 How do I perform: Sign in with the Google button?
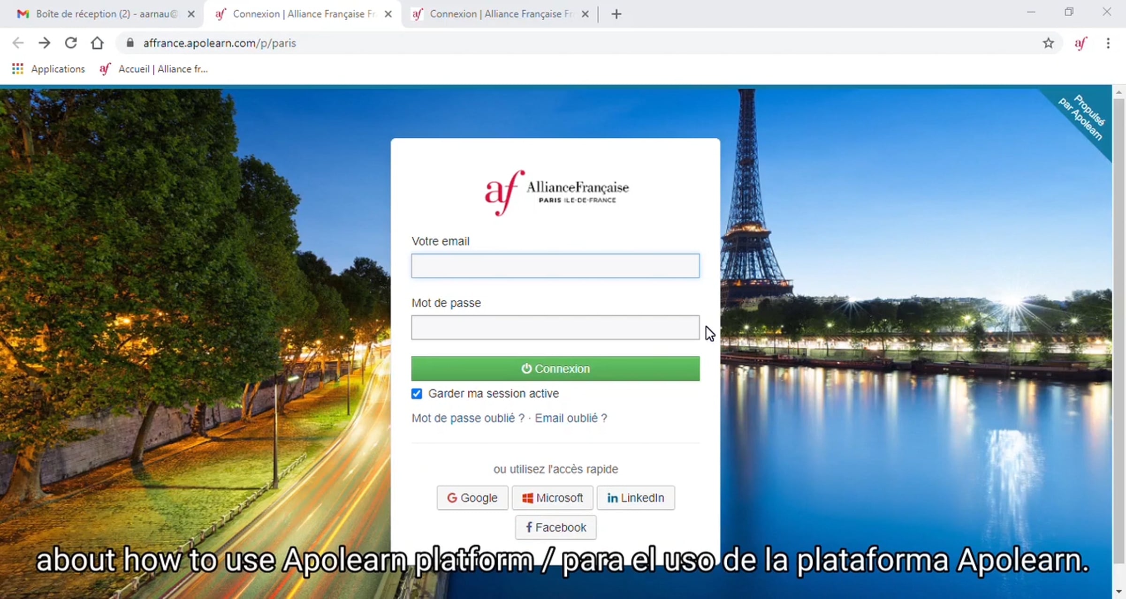click(472, 498)
